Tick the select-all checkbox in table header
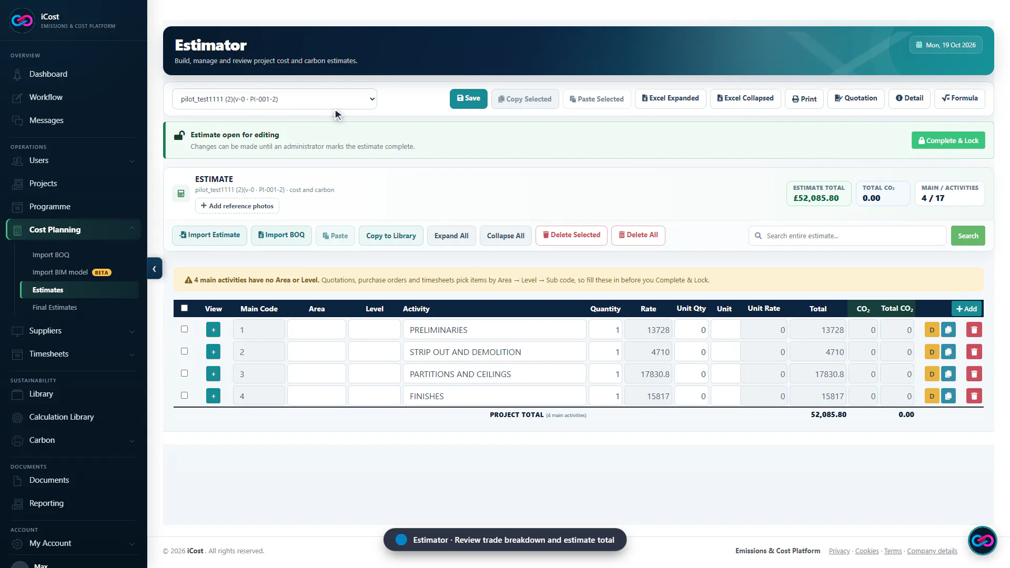Screen dimensions: 1010x568 184,308
